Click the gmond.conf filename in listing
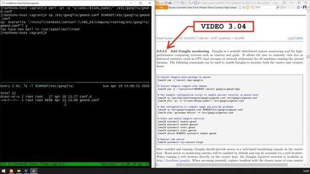The width and height of the screenshot is (310, 174). click(89, 100)
